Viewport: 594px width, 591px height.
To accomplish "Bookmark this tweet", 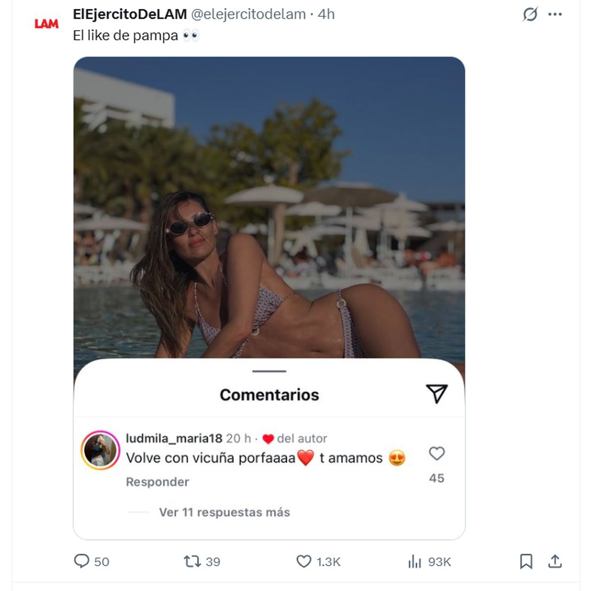I will (526, 561).
